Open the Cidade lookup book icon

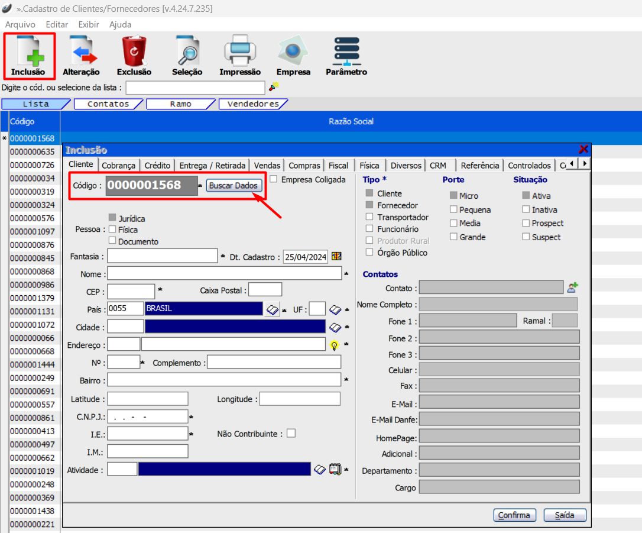click(335, 327)
